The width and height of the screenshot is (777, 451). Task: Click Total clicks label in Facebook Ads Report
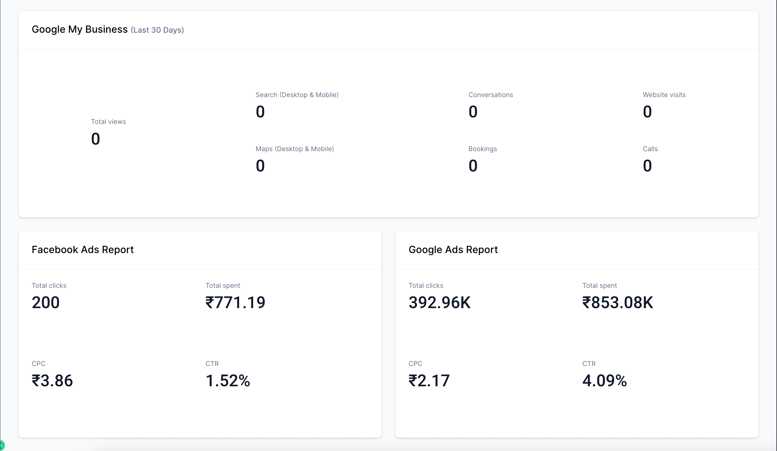point(49,285)
